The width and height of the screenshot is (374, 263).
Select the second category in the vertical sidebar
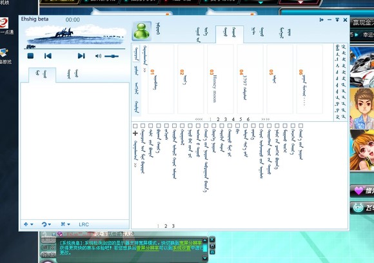tap(136, 70)
